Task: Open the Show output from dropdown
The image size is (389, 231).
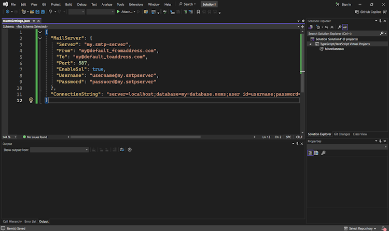Action: [x=59, y=150]
